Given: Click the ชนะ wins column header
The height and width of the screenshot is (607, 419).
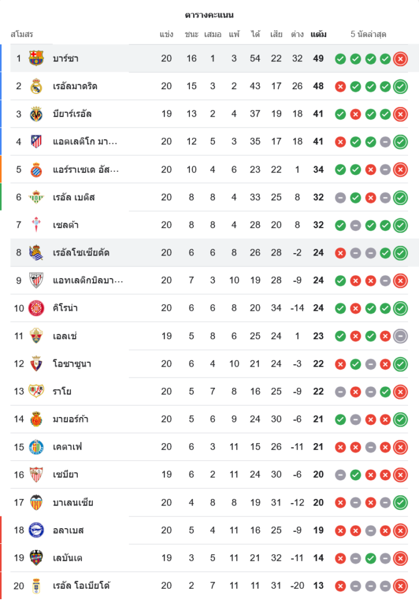Looking at the screenshot, I should (x=191, y=34).
